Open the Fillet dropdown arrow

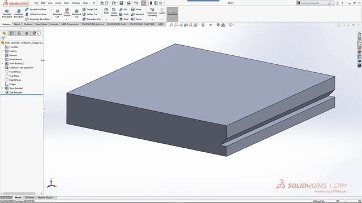coord(106,20)
